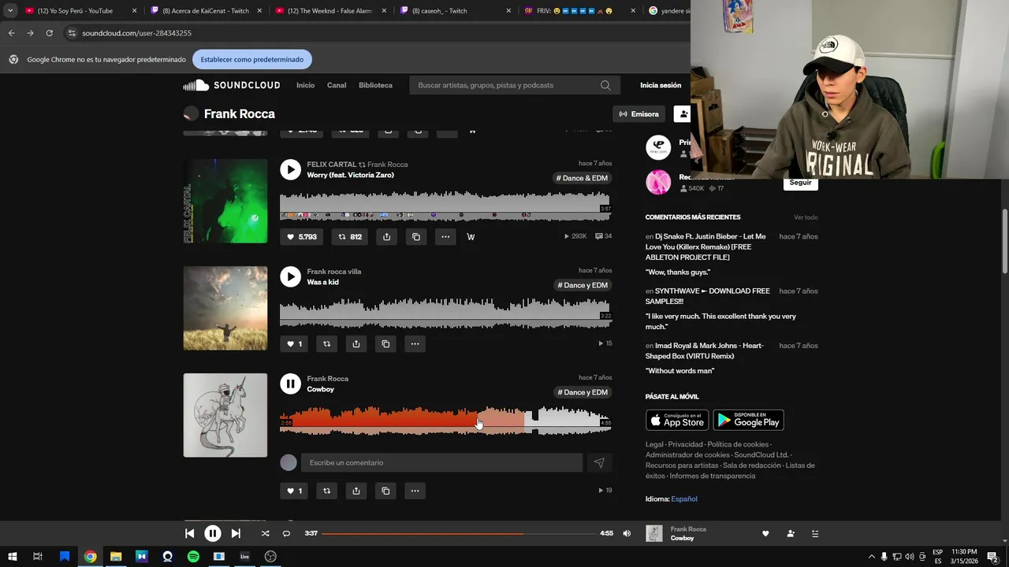
Task: Skip to next track in the player bar
Action: point(236,533)
